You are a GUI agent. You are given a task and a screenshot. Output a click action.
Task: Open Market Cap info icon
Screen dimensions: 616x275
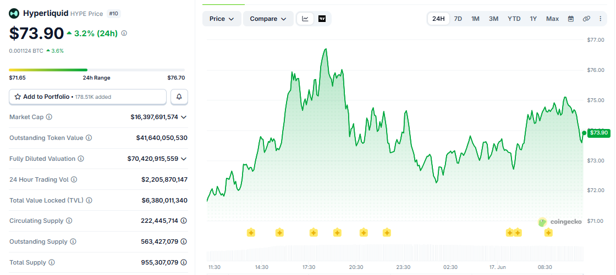(x=49, y=117)
